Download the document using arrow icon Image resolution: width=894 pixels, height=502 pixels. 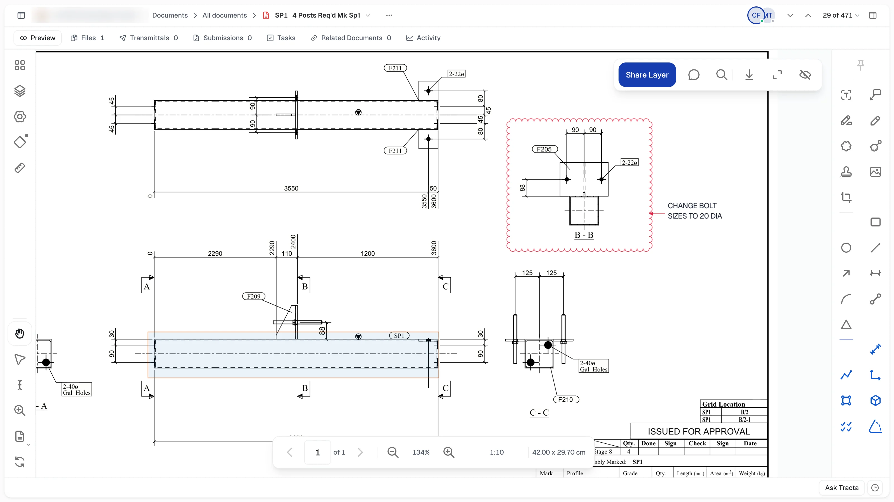point(749,75)
